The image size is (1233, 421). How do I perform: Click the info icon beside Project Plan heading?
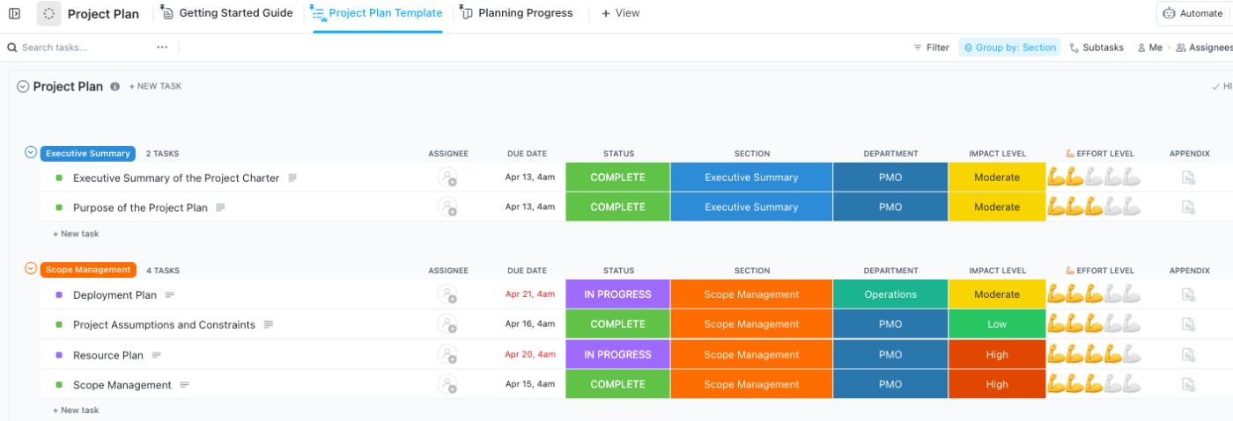(115, 87)
